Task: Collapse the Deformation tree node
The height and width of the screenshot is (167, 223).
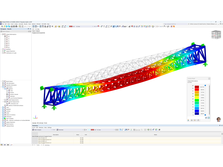Action: pyautogui.click(x=1, y=87)
